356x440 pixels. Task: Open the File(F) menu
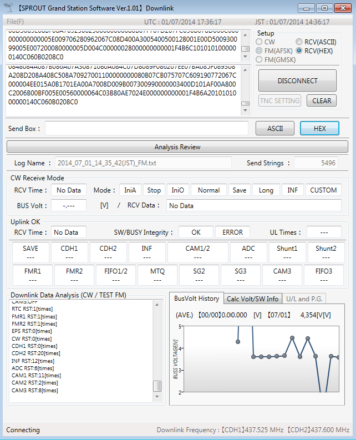[x=16, y=22]
